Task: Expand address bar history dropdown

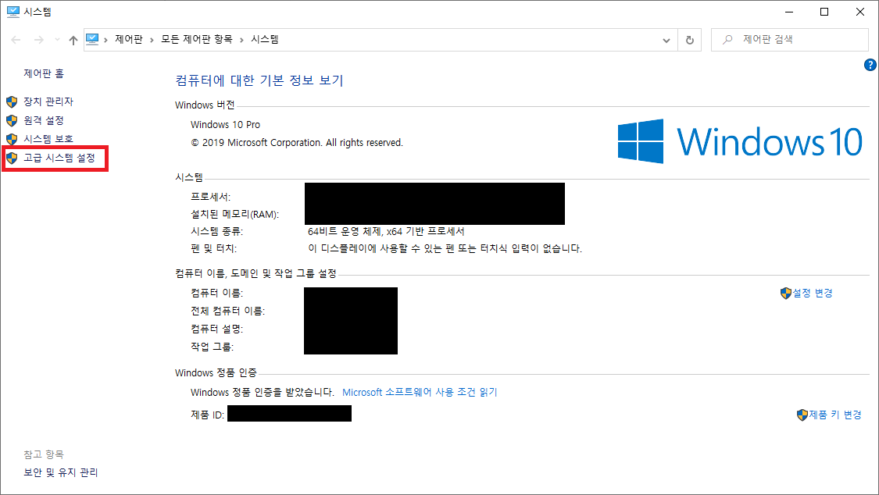Action: coord(666,40)
